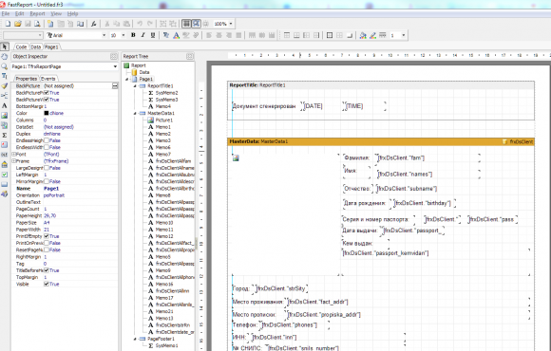Toggle the BackPictureVisible checkbox

point(46,100)
